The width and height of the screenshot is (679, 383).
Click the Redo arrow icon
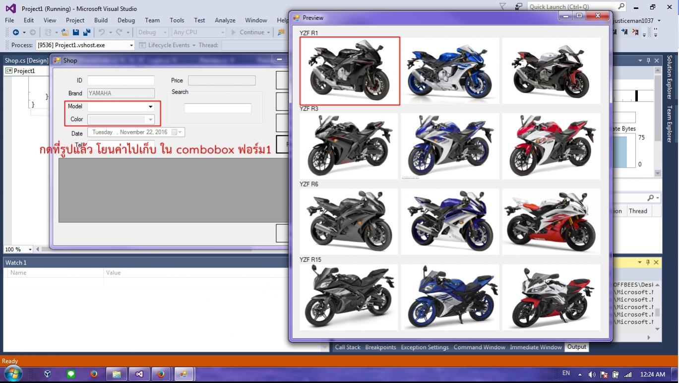(x=119, y=32)
